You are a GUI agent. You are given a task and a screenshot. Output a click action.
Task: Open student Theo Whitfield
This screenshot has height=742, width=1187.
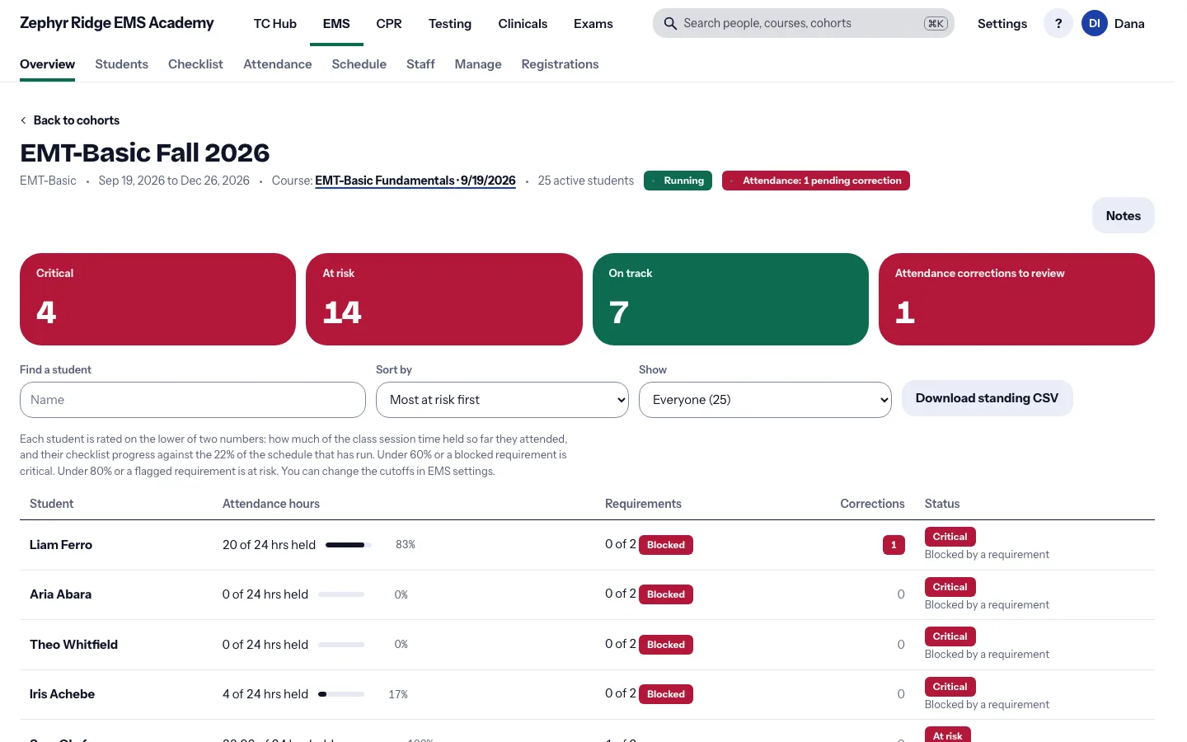point(73,645)
